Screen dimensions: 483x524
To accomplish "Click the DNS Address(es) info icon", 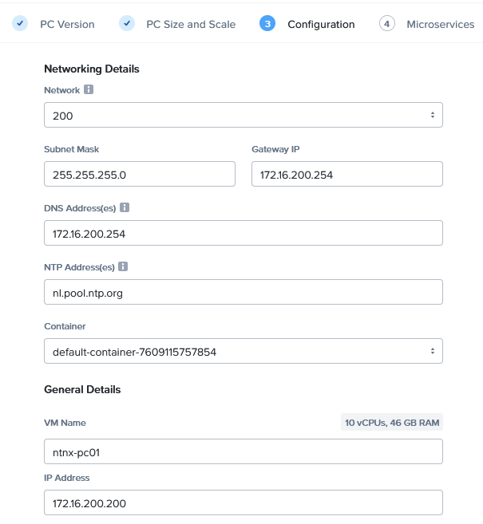I will (x=125, y=208).
